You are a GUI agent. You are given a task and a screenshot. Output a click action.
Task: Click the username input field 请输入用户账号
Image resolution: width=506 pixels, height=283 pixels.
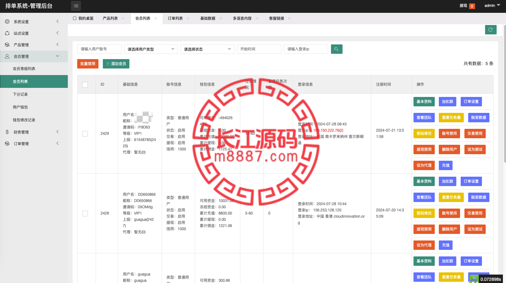tap(99, 49)
